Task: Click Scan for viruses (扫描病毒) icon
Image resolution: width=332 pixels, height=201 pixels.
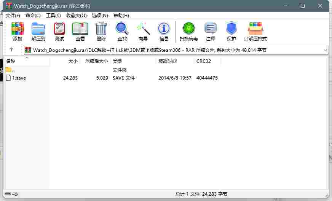Action: click(x=189, y=31)
